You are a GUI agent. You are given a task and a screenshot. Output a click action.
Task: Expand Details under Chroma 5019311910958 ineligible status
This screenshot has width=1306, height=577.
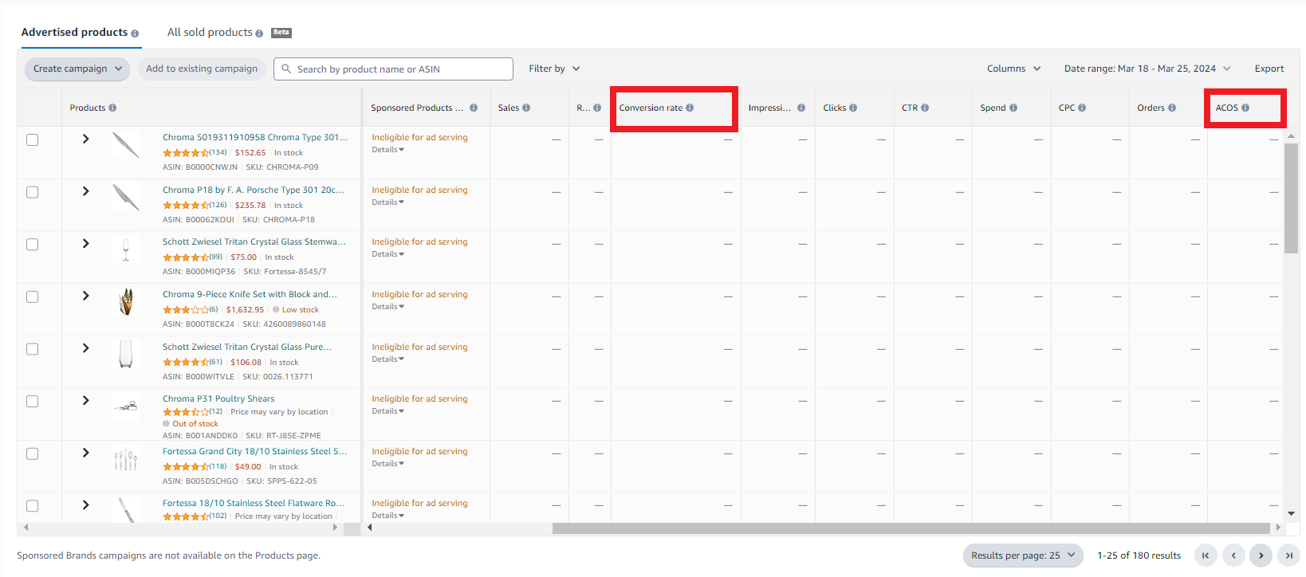(x=387, y=150)
